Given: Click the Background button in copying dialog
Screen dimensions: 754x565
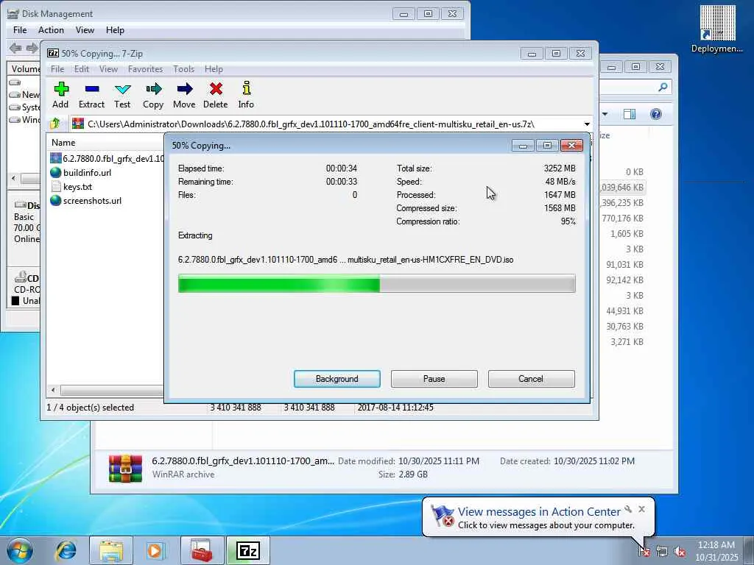Looking at the screenshot, I should click(337, 379).
